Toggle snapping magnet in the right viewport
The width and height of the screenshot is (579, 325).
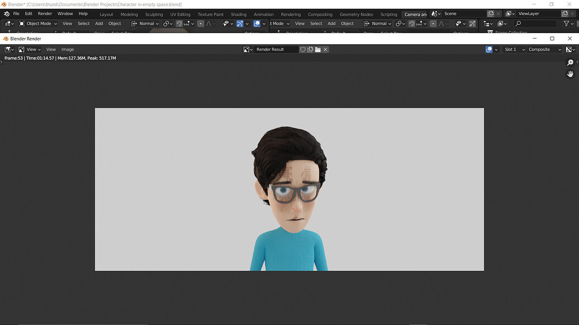[412, 23]
